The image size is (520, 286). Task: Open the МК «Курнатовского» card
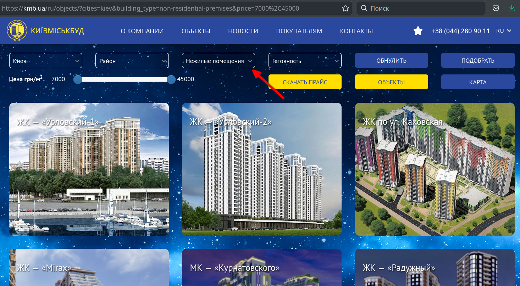(x=262, y=267)
